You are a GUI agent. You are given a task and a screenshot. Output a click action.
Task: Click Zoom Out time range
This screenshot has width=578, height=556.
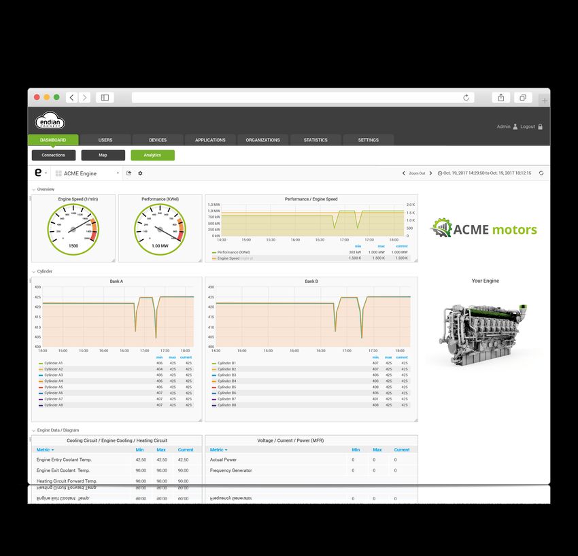tap(417, 173)
